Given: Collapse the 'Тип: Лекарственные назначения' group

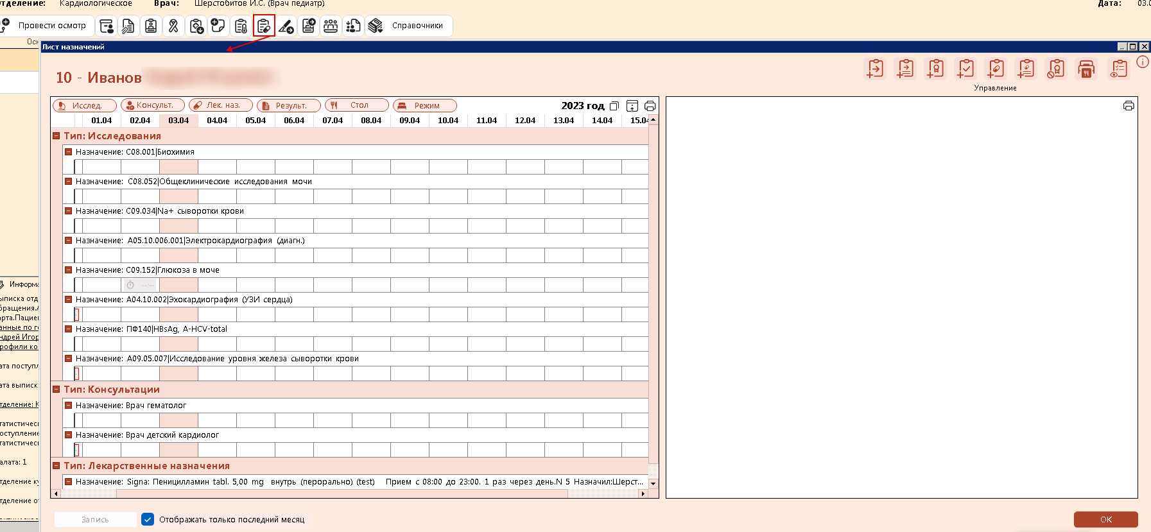Looking at the screenshot, I should pos(56,466).
